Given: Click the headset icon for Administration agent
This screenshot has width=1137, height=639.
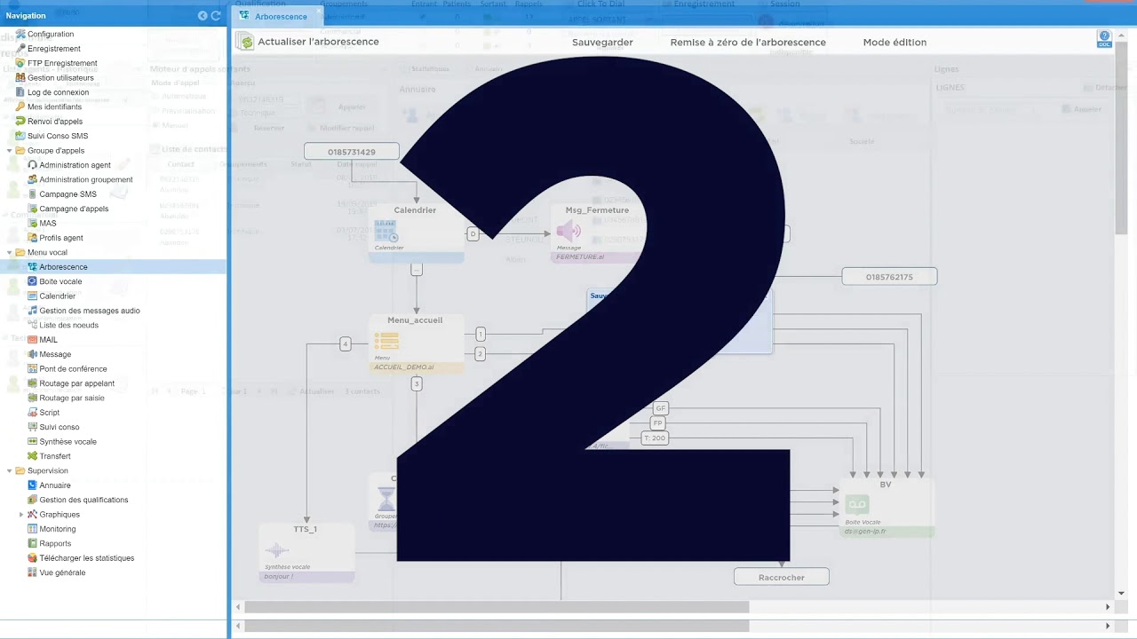Looking at the screenshot, I should click(32, 165).
